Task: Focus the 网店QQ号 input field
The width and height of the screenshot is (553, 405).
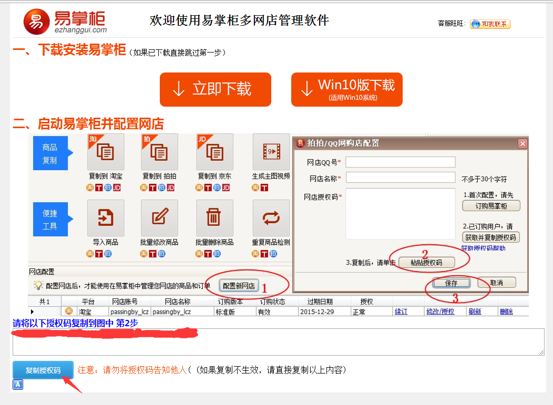Action: (401, 162)
